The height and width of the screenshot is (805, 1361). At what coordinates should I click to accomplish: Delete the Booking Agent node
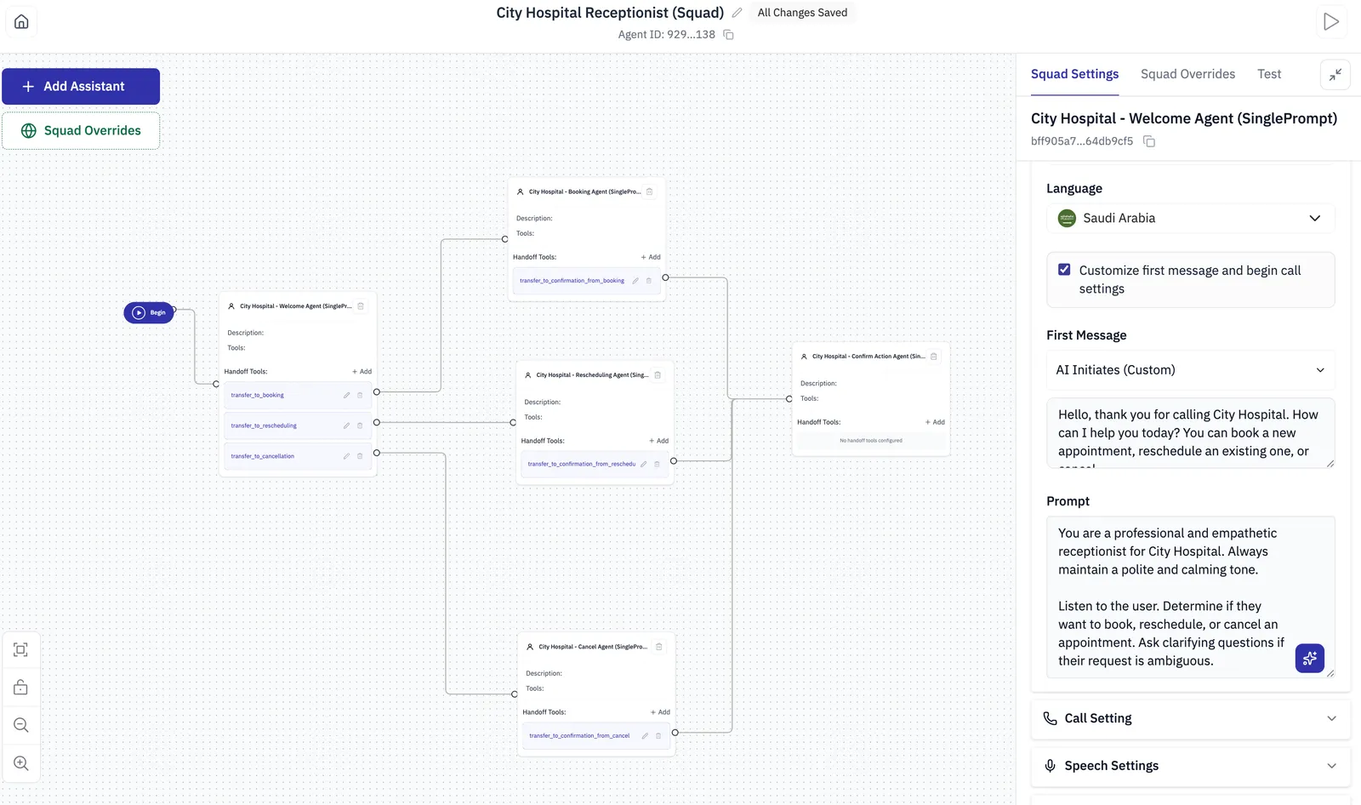pos(649,191)
